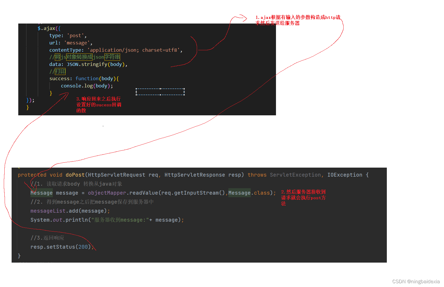
Task: Select the 'HttpServletRequest' parameter type
Action: point(117,175)
